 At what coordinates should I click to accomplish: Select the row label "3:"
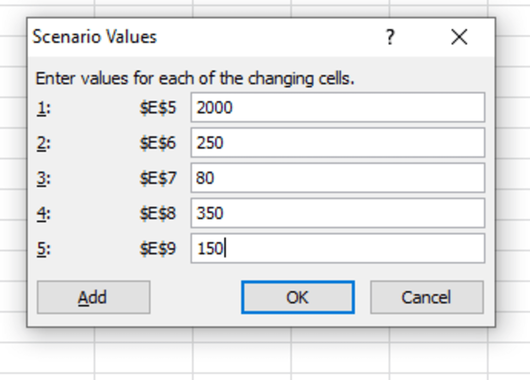(44, 178)
